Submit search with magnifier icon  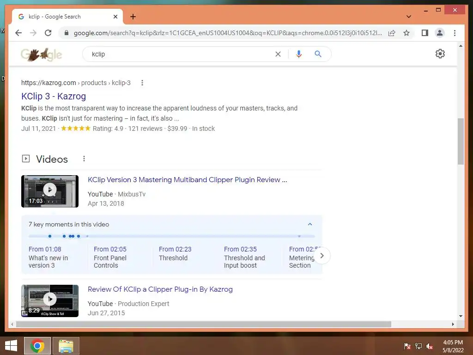(x=318, y=54)
